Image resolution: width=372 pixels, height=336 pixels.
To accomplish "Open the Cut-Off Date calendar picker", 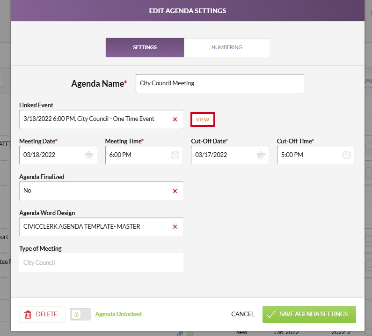I will click(x=261, y=155).
